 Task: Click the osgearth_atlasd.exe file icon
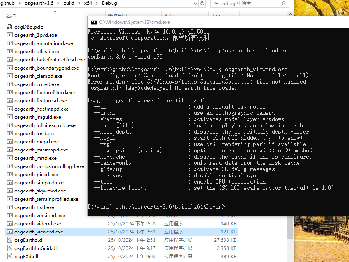(9, 52)
